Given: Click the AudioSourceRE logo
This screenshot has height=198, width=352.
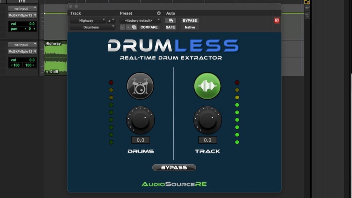Looking at the screenshot, I should point(174,184).
